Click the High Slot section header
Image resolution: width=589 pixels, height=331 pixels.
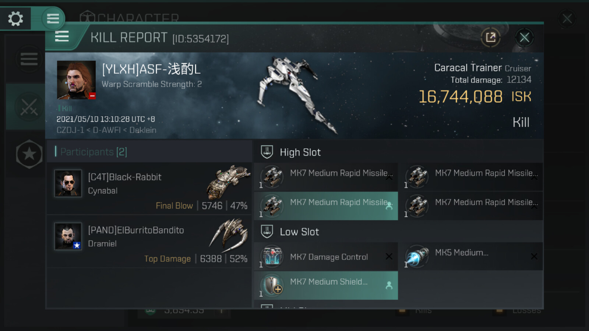pyautogui.click(x=300, y=152)
